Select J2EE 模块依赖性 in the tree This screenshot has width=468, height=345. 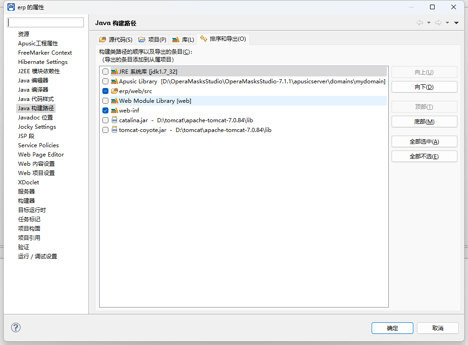click(x=39, y=71)
